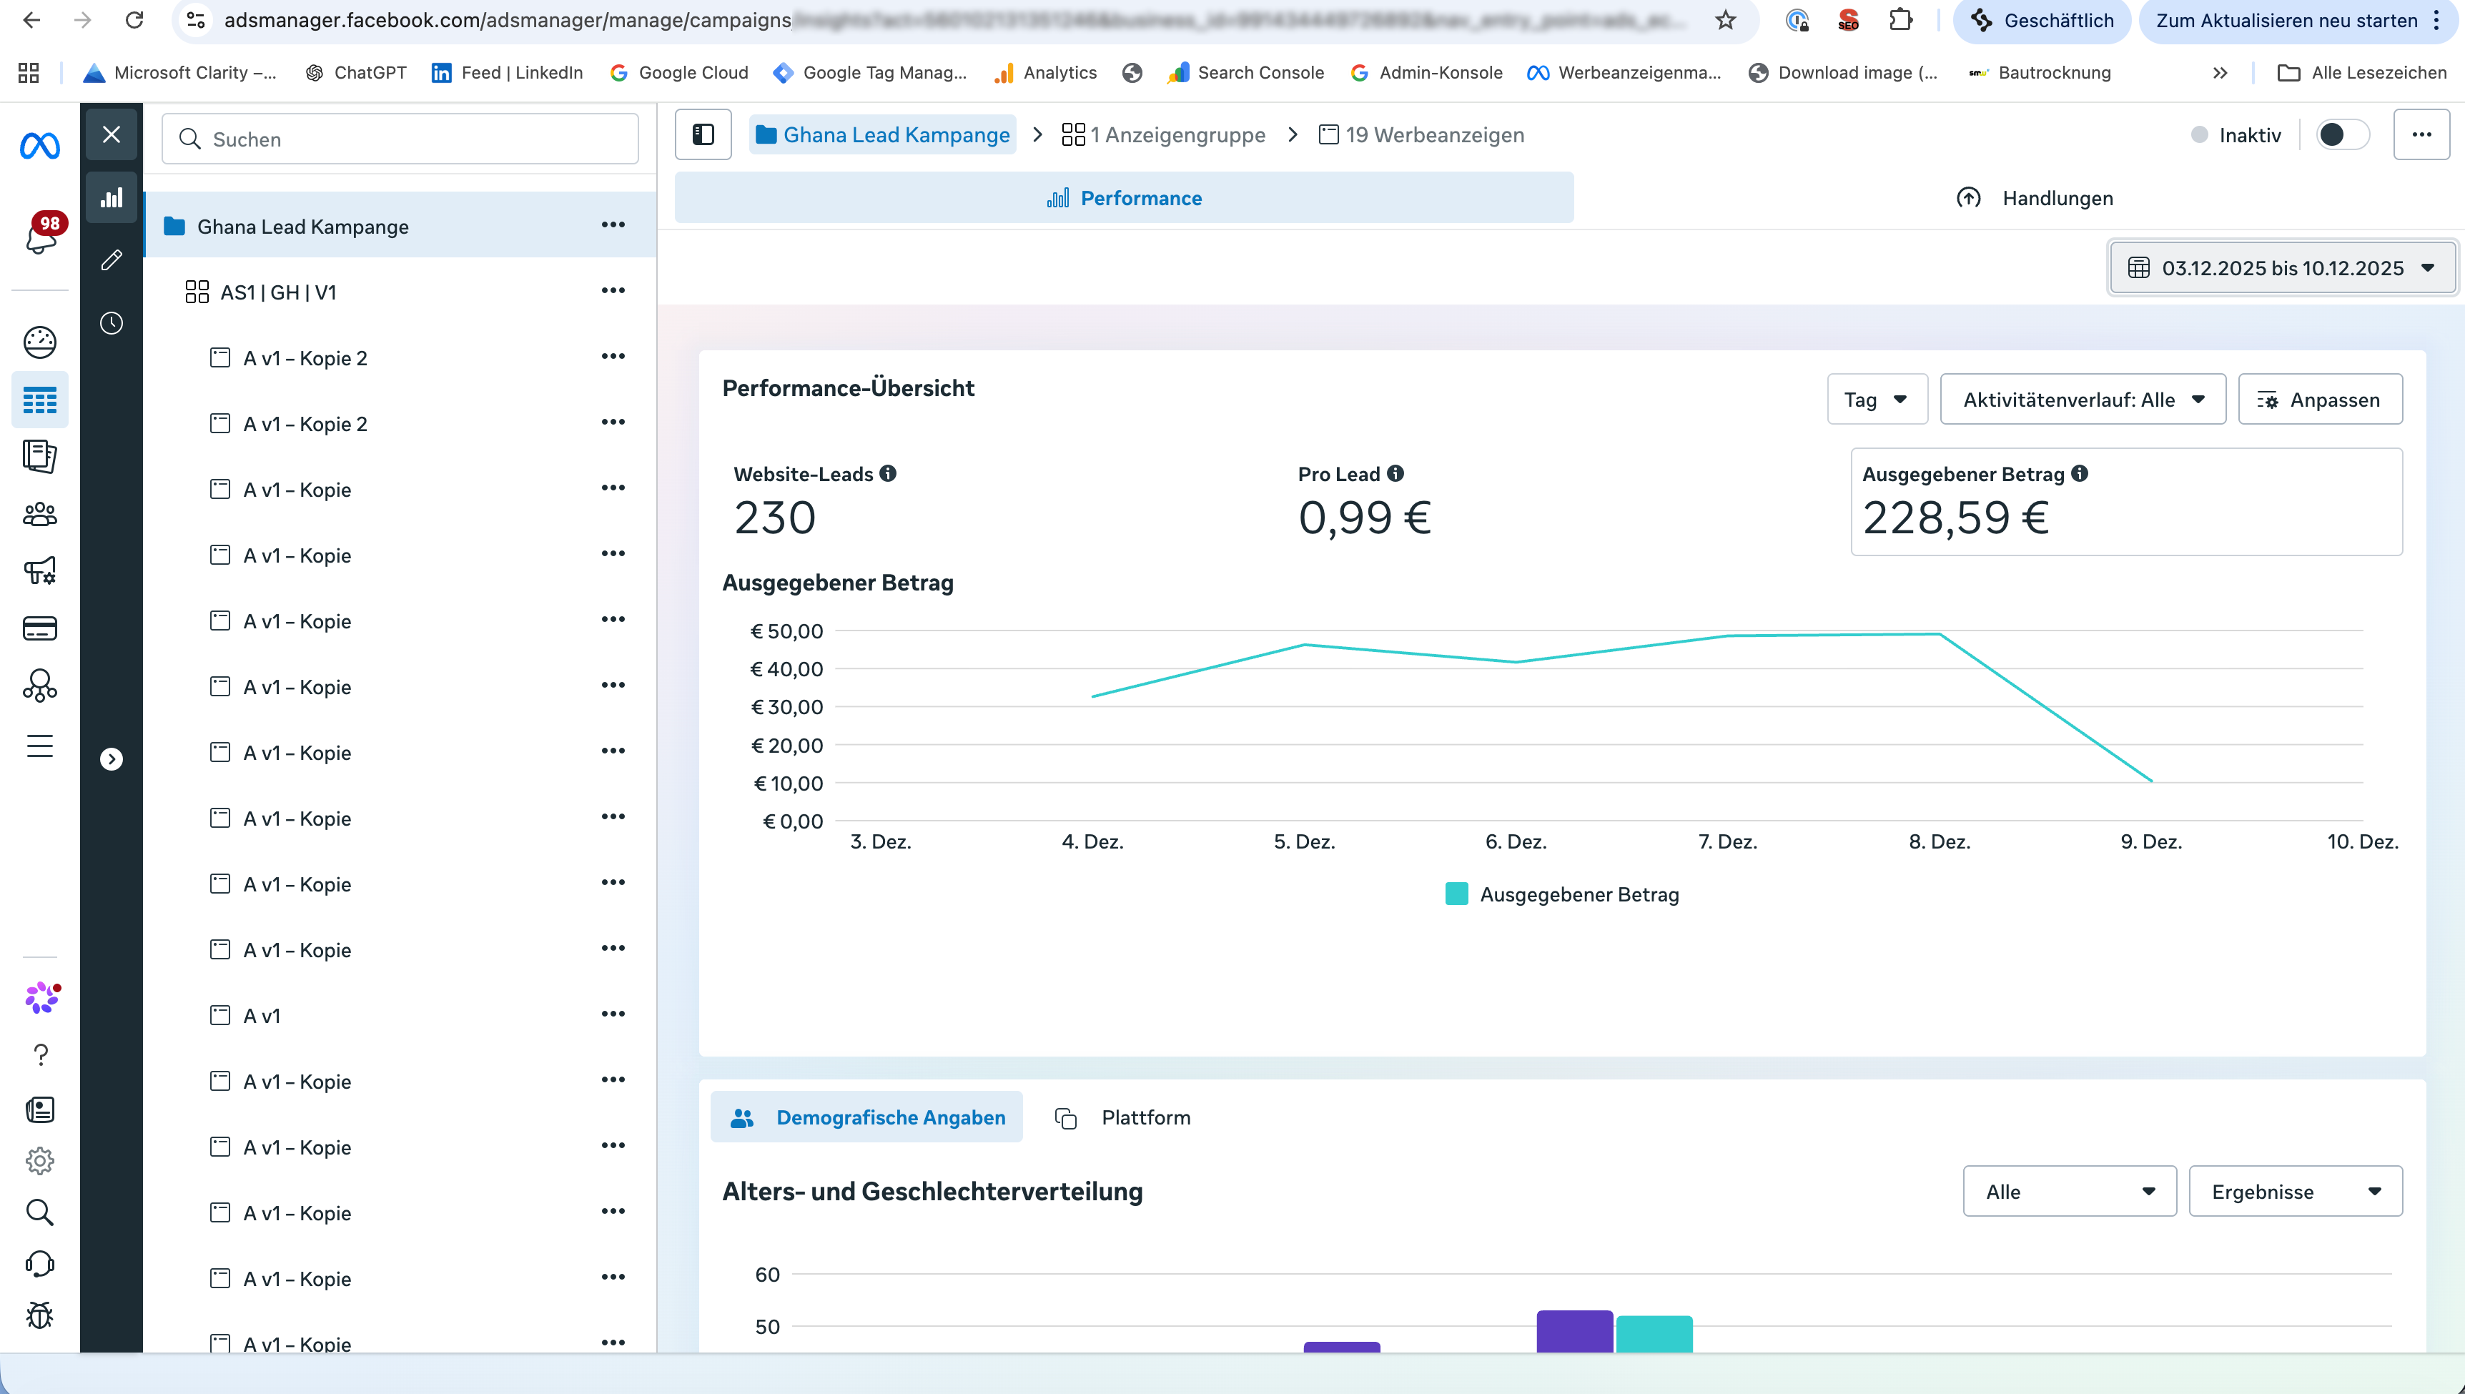2465x1394 pixels.
Task: Click info icon next to Pro Lead
Action: (1395, 473)
